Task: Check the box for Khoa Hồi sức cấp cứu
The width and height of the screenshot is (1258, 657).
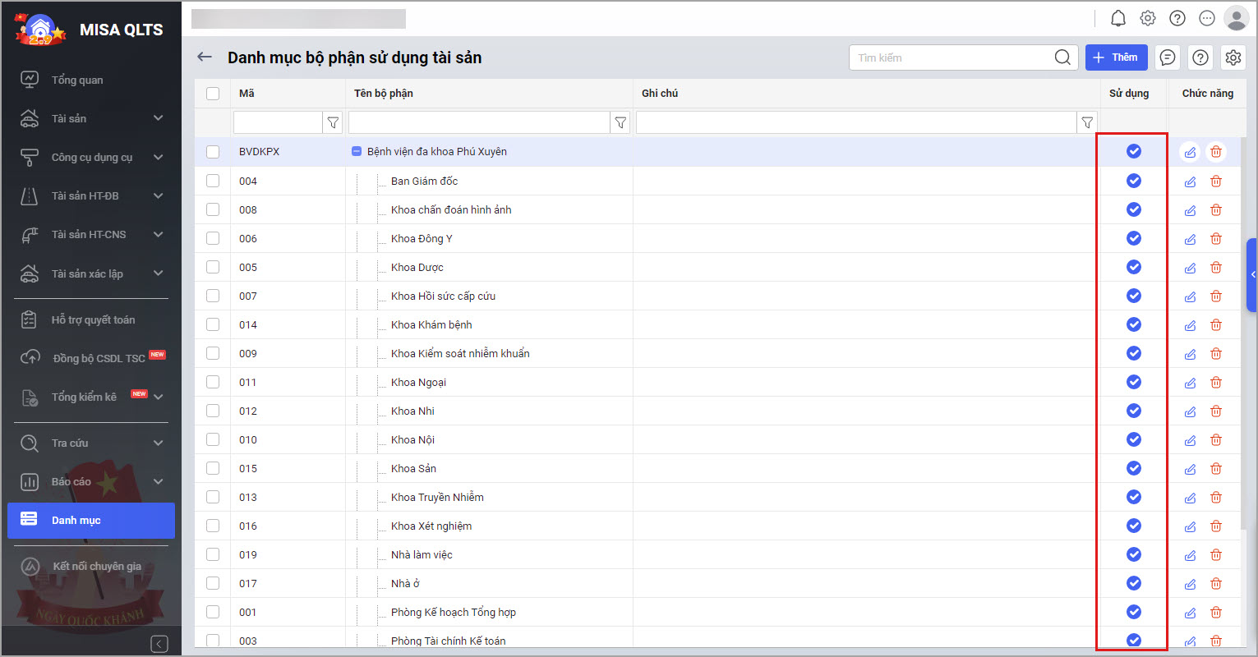Action: coord(213,296)
